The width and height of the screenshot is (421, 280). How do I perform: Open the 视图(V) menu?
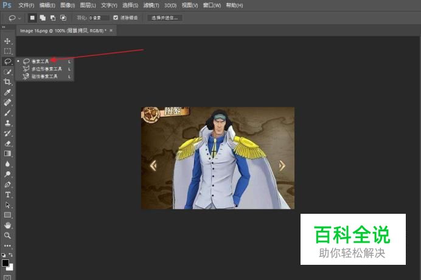pyautogui.click(x=190, y=5)
